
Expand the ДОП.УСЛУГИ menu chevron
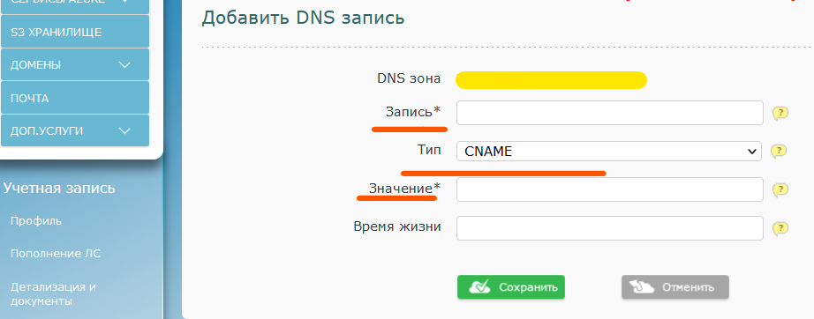[124, 130]
